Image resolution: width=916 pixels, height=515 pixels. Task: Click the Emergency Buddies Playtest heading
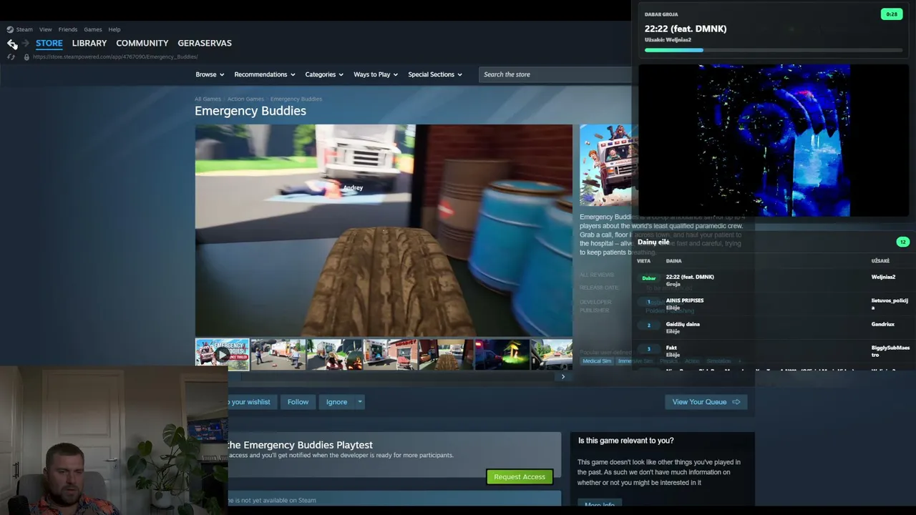[x=300, y=445]
